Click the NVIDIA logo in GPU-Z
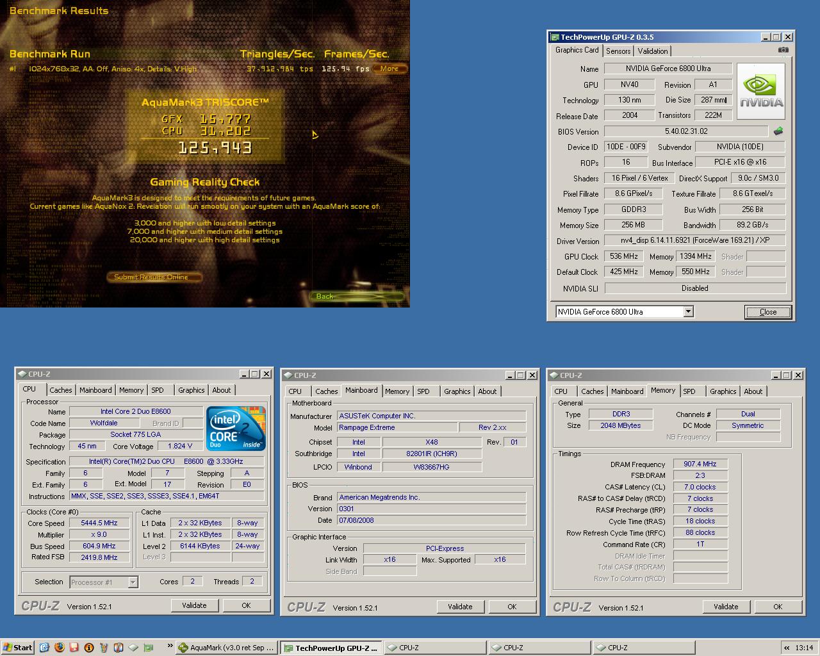This screenshot has height=656, width=820. (761, 92)
